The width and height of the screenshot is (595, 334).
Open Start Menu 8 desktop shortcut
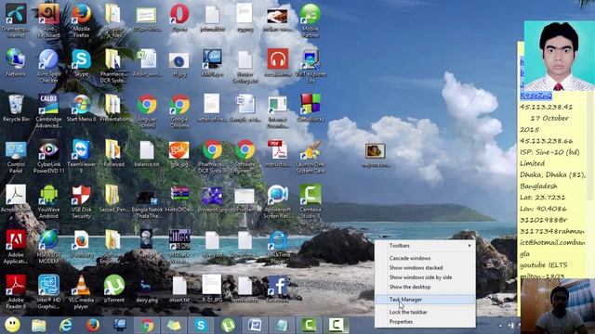81,108
